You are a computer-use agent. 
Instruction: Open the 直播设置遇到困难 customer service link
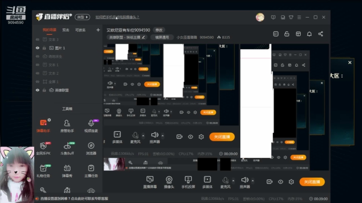pyautogui.click(x=74, y=198)
